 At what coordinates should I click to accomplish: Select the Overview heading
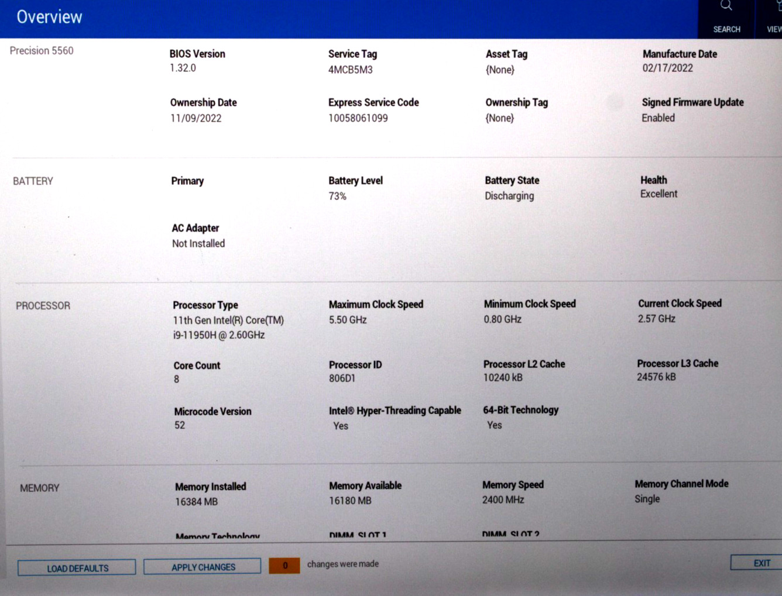[x=49, y=17]
